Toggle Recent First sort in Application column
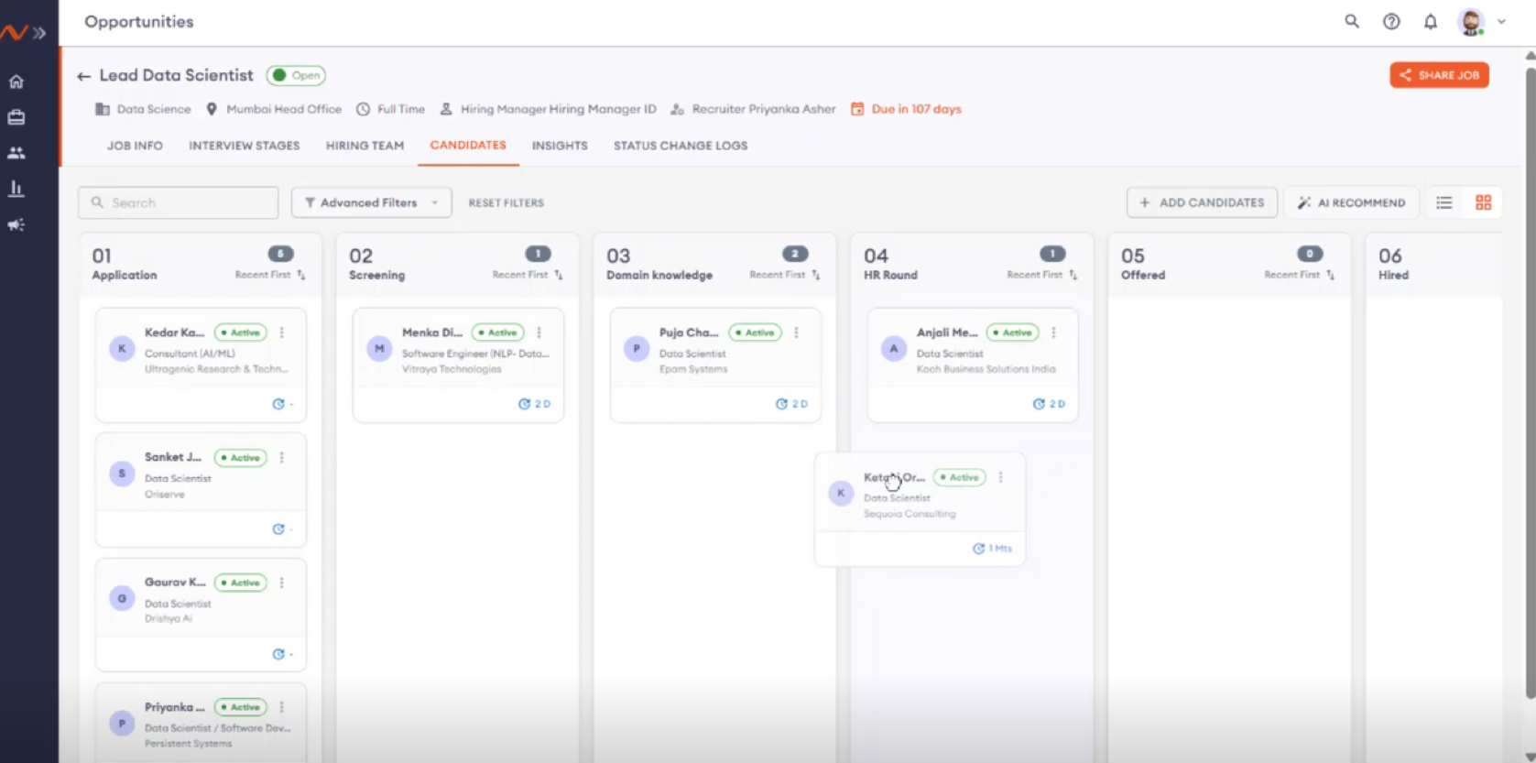The image size is (1536, 763). tap(270, 275)
